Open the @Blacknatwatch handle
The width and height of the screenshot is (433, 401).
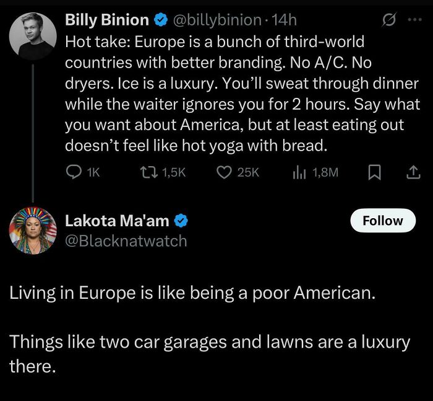point(126,240)
